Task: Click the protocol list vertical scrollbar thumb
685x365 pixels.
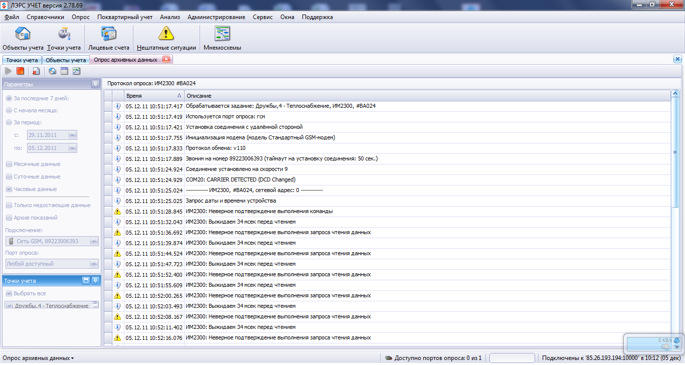Action: coord(675,151)
